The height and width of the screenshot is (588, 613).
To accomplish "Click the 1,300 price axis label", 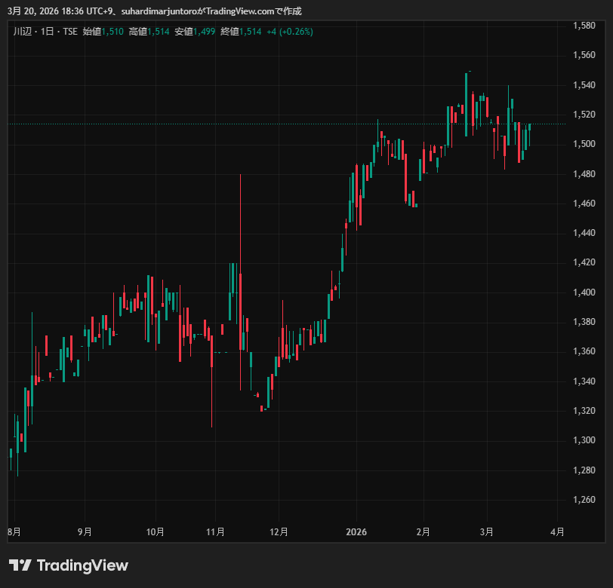I will (x=584, y=440).
